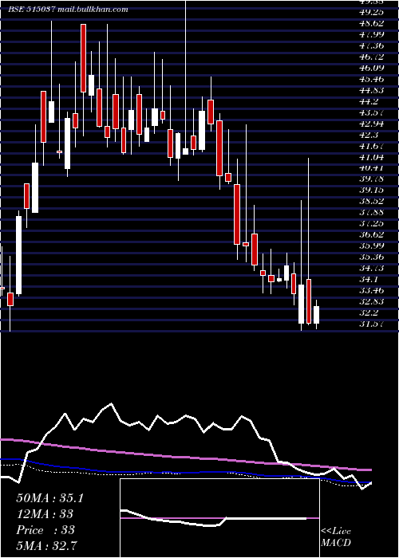Click the 41.04 price axis label
Screen dimensions: 399x558
(x=371, y=157)
